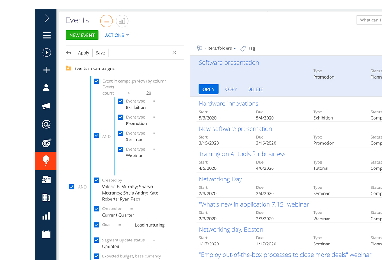
Task: Toggle the Created on Current Quarter checkbox
Action: tap(97, 209)
